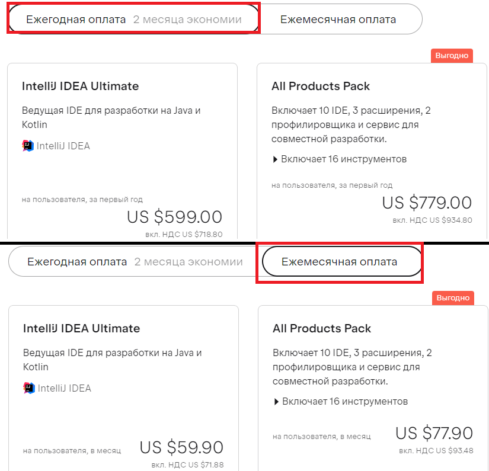The height and width of the screenshot is (471, 489).
Task: Click the US $77.90 monthly price
Action: click(x=434, y=433)
